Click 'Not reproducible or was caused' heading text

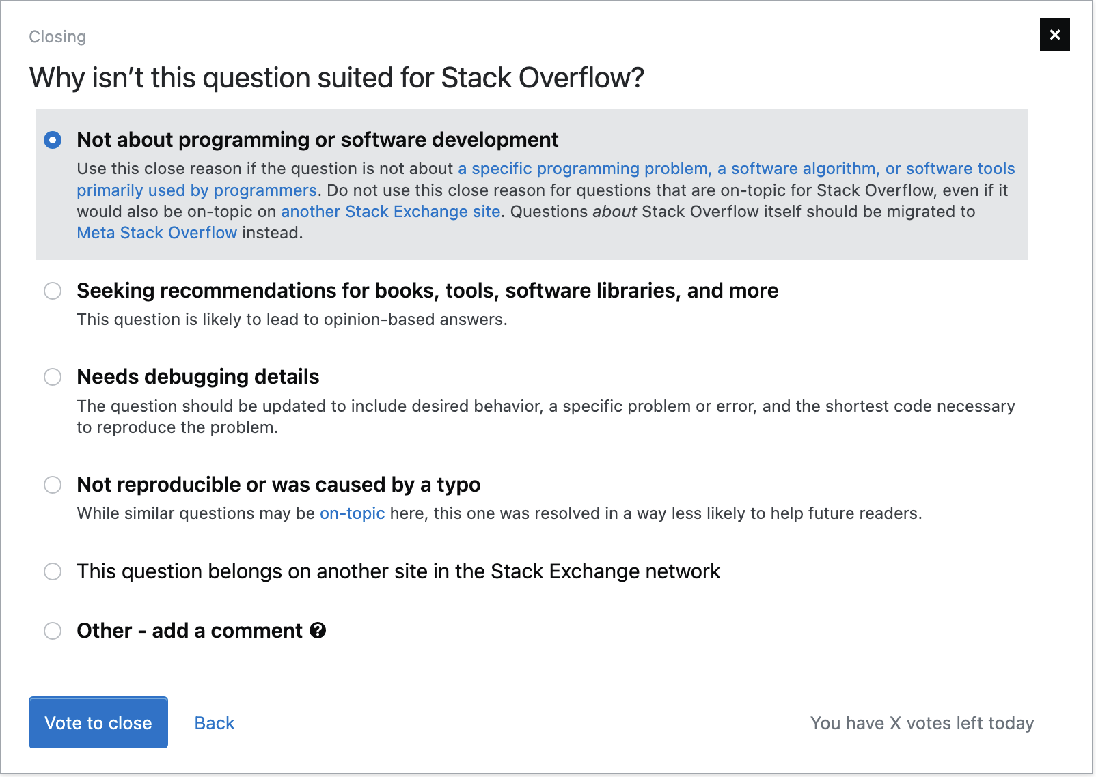[279, 485]
